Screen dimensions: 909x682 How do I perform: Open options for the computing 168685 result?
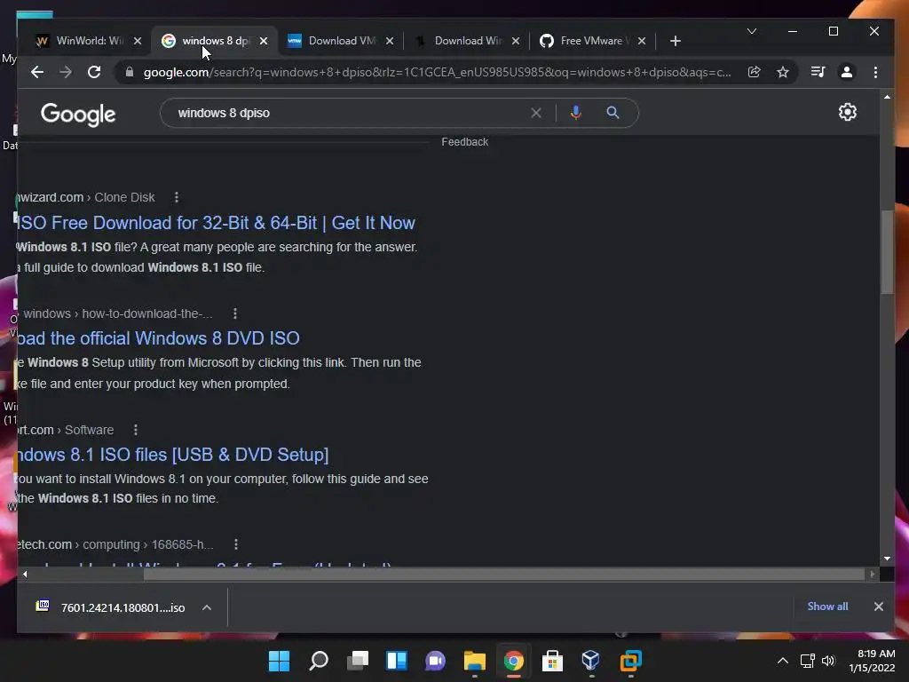pos(235,544)
